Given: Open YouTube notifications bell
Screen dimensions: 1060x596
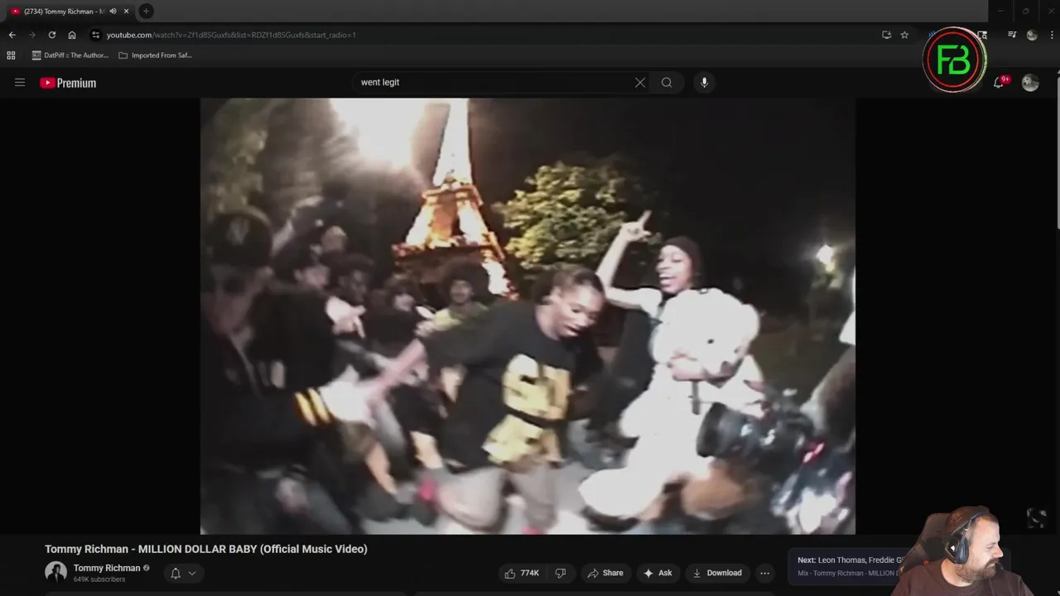Looking at the screenshot, I should (999, 82).
